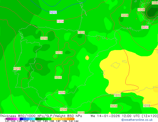
Task: Click the 1016 label in central Spain
Action: (59, 53)
